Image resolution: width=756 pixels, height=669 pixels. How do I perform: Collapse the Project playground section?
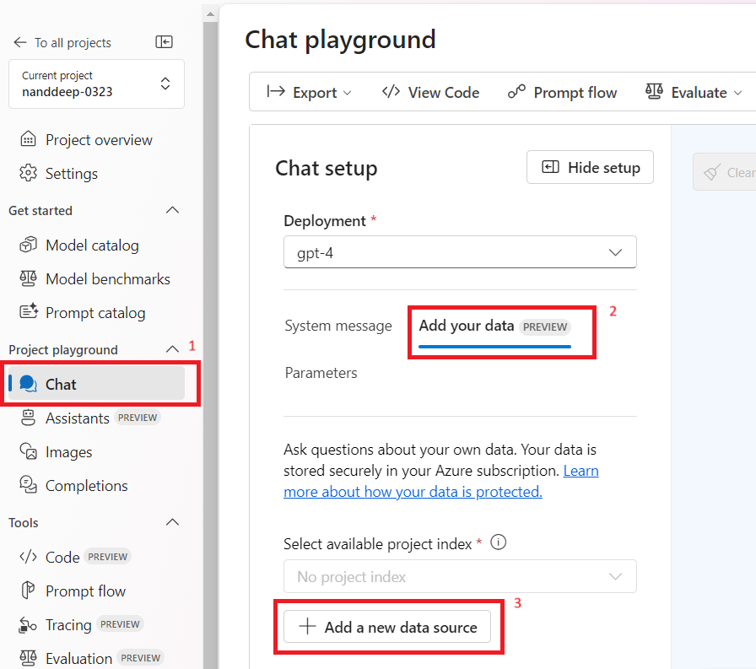pyautogui.click(x=172, y=350)
